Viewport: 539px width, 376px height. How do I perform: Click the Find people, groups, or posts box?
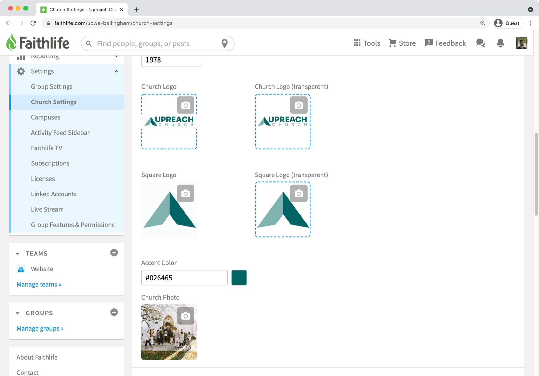click(x=158, y=43)
